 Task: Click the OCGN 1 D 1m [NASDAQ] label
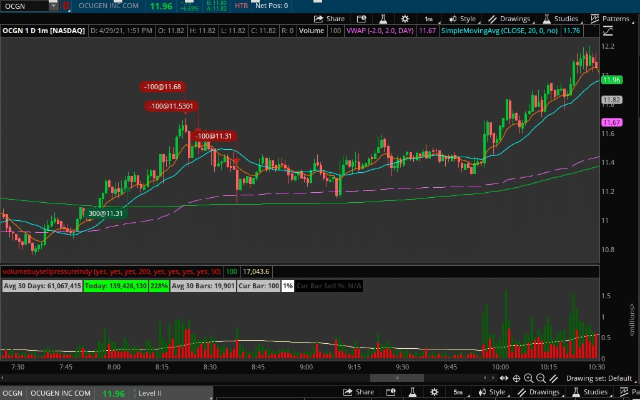tap(44, 31)
